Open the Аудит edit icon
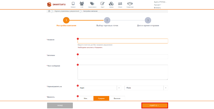Viewport: 214px width, 109px height. tap(102, 4)
